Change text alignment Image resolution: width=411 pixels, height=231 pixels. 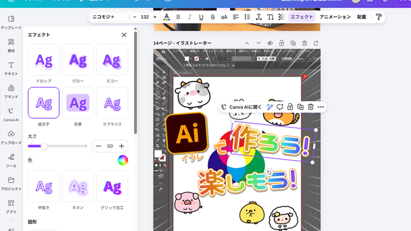pyautogui.click(x=236, y=17)
